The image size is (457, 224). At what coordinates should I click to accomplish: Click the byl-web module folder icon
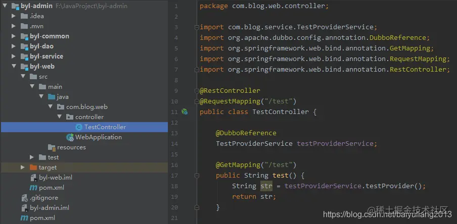tap(24, 67)
